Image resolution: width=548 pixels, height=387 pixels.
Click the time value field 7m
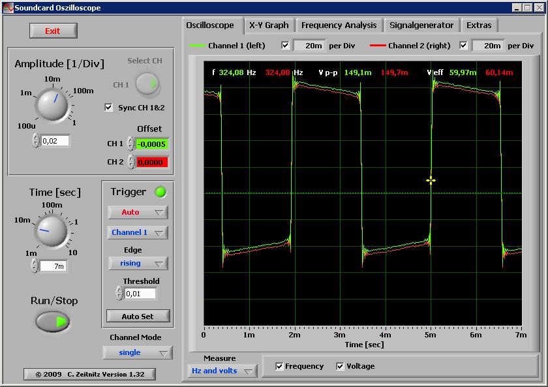pos(53,266)
